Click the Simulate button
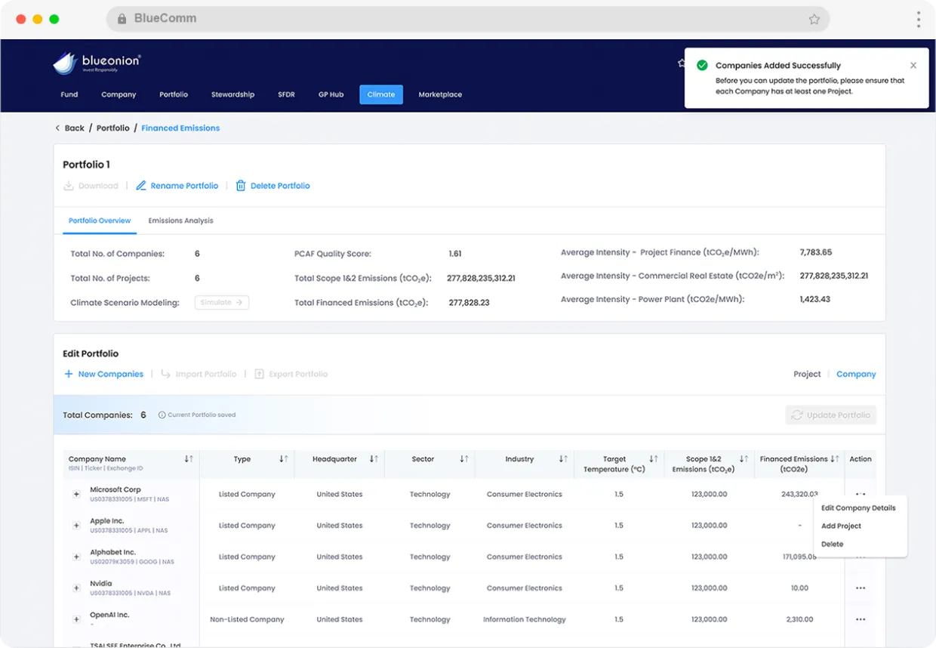 click(x=222, y=302)
